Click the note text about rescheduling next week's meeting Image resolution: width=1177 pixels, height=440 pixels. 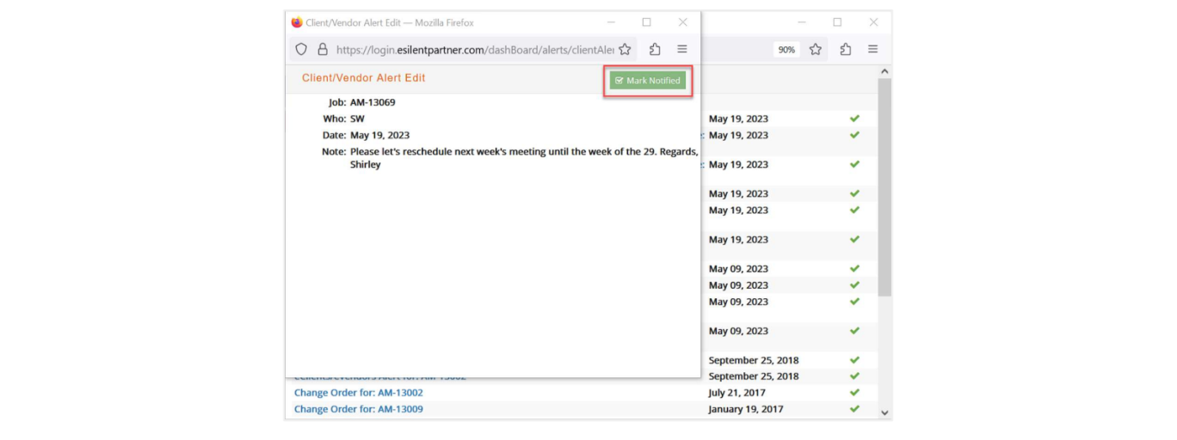click(524, 158)
